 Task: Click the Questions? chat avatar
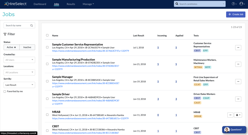(x=227, y=130)
